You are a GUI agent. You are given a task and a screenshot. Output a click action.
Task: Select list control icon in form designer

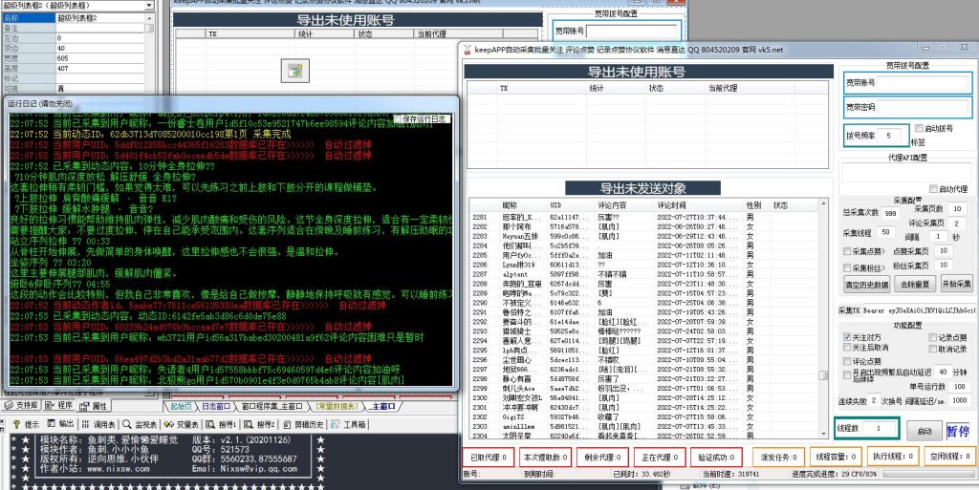(x=294, y=71)
